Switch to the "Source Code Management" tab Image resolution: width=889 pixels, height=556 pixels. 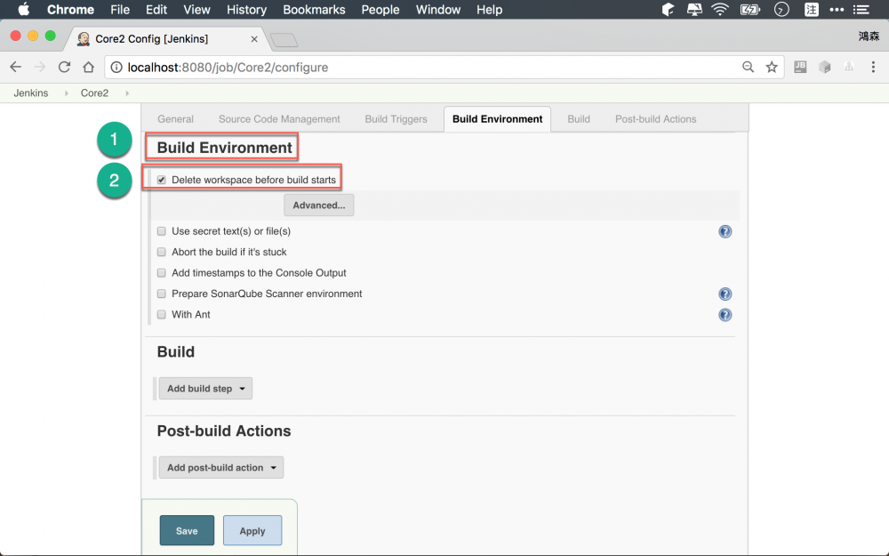coord(279,118)
